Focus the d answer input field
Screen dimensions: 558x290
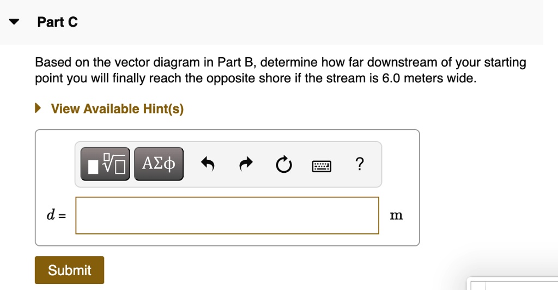[227, 215]
